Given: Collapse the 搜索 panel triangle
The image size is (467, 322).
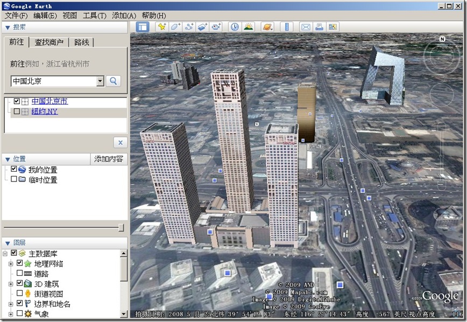Looking at the screenshot, I should (x=8, y=27).
